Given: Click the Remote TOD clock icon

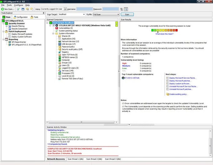Looking at the screenshot, I should pyautogui.click(x=60, y=79).
